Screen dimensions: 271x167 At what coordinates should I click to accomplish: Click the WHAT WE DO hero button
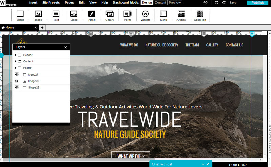tap(131, 155)
